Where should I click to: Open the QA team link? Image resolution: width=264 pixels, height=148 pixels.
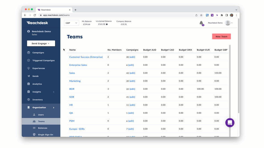[71, 113]
